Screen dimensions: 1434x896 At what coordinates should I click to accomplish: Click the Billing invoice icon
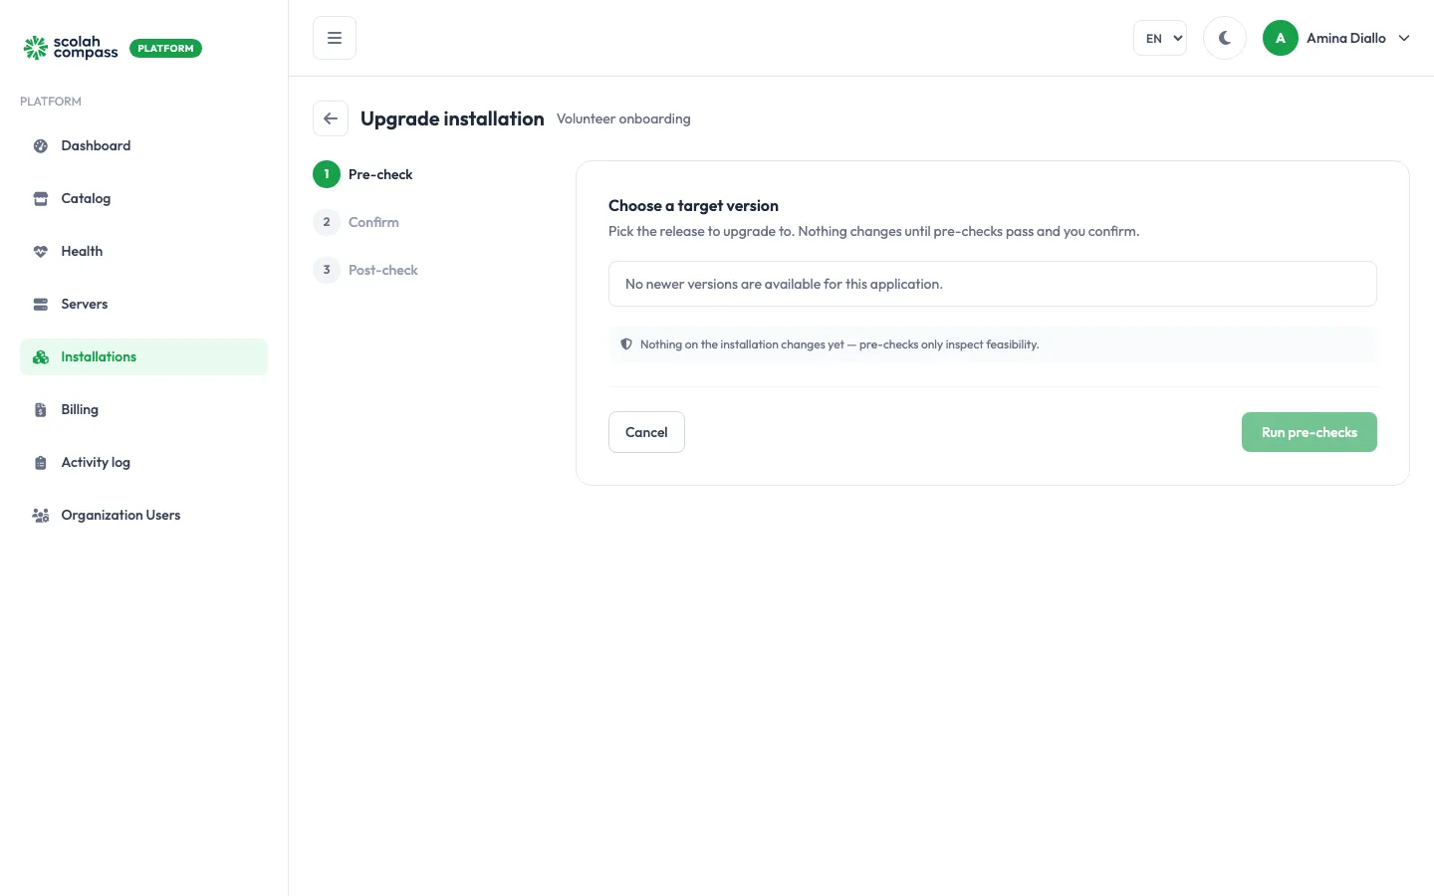click(x=41, y=410)
